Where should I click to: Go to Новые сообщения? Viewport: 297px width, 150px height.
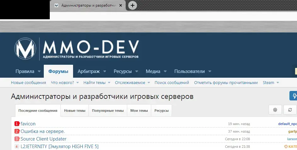click(28, 83)
